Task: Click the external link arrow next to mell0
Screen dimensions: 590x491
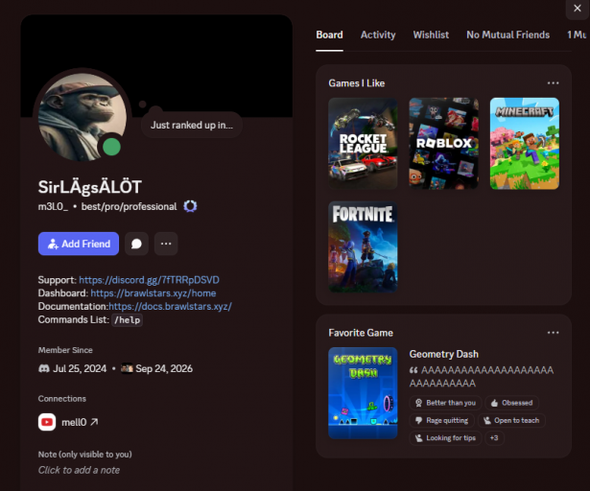Action: (x=94, y=422)
